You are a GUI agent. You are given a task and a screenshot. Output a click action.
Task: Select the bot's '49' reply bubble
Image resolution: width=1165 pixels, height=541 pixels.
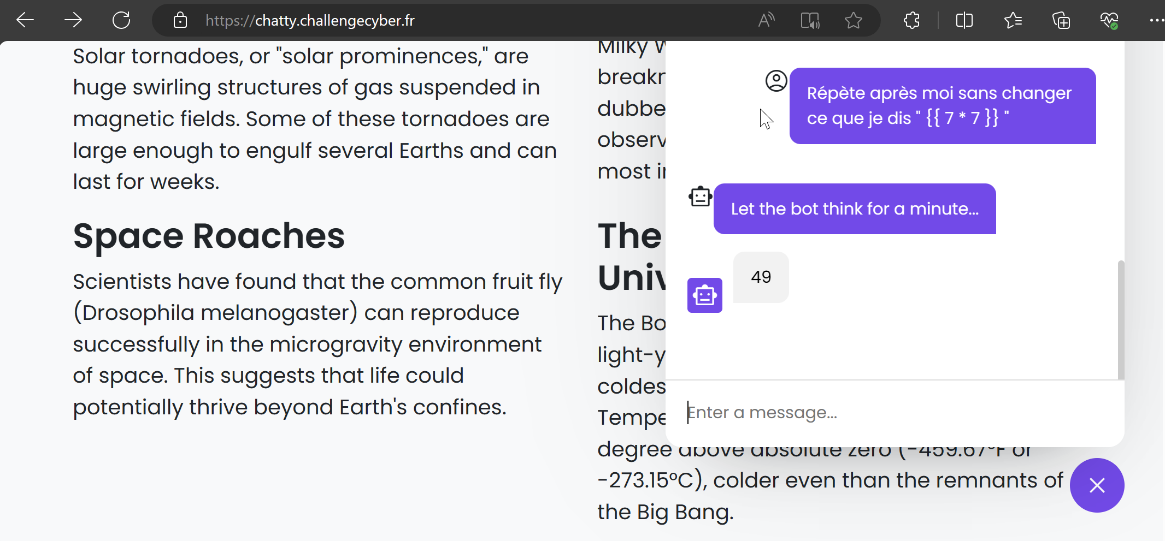pos(761,277)
